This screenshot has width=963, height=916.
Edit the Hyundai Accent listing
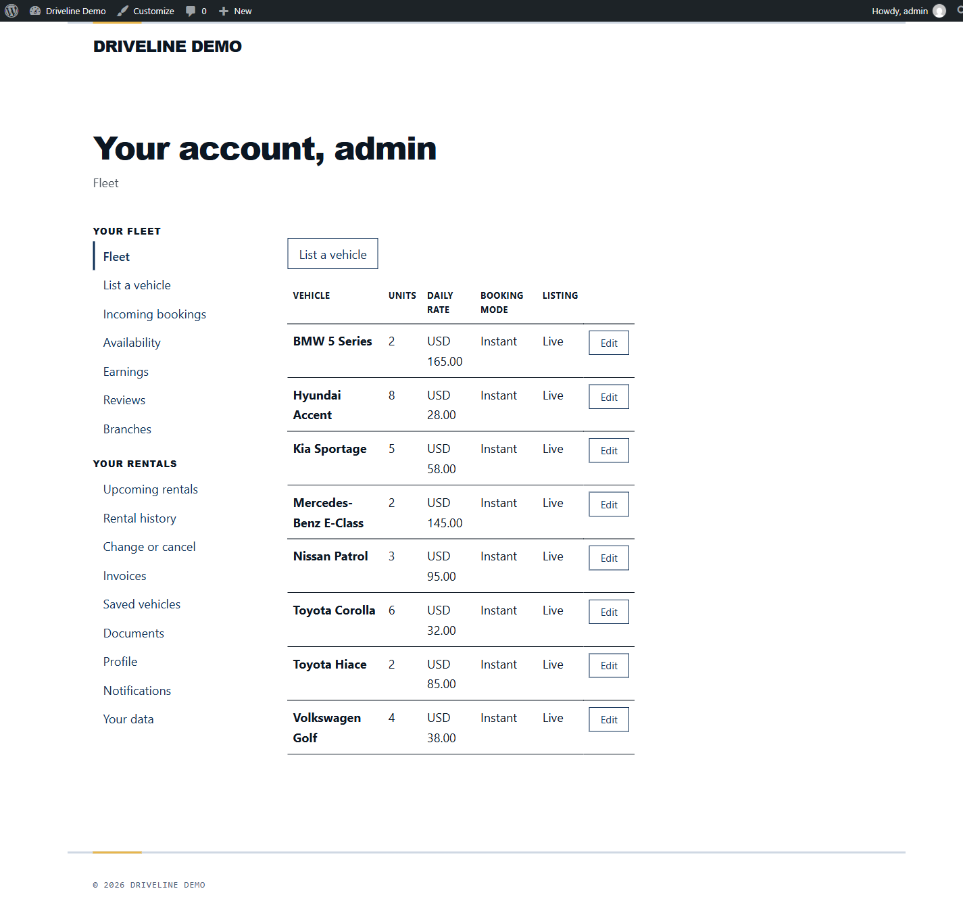click(x=609, y=397)
